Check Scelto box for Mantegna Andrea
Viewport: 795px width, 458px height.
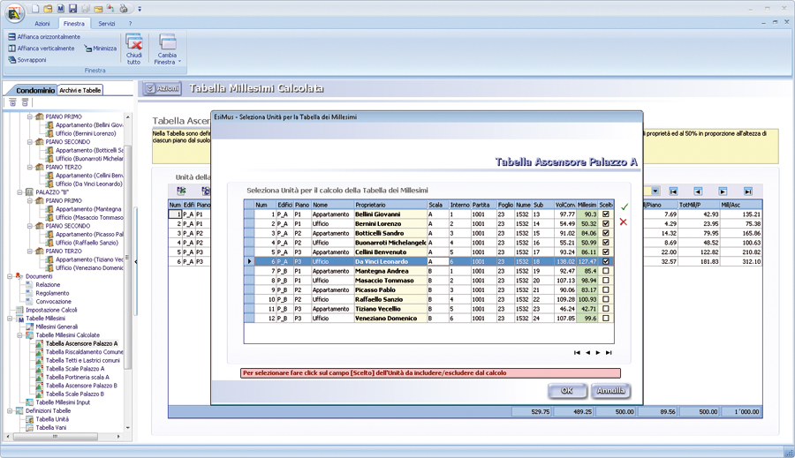(x=606, y=272)
